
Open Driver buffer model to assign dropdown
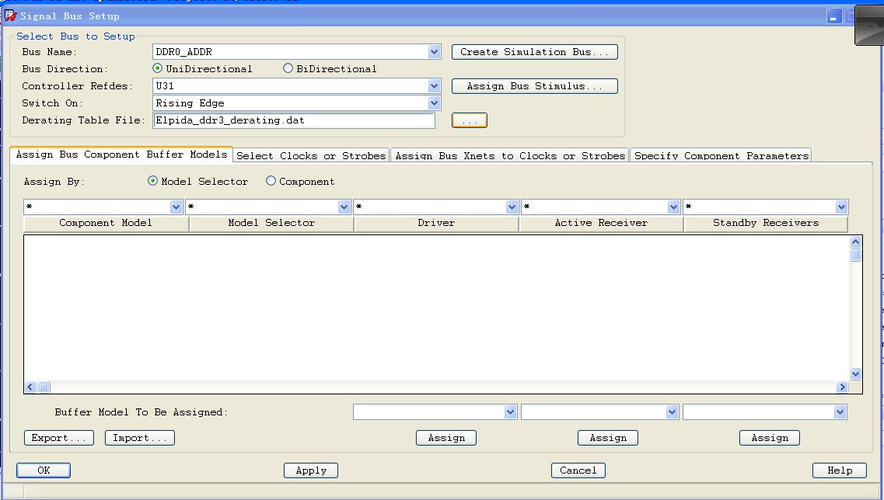point(510,412)
